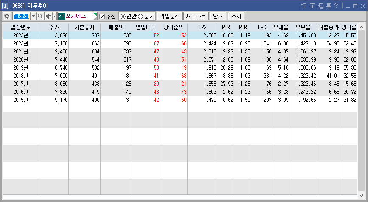
Task: Click the 2020년 부채율 value 4.64
Action: click(283, 59)
